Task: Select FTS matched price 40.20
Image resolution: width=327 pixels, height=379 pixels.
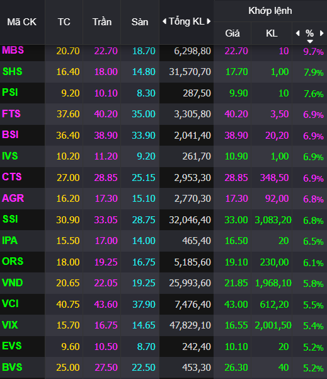Action: (x=236, y=114)
